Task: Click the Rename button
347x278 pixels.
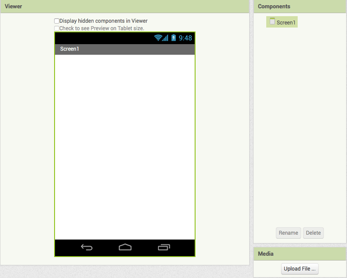Action: tap(289, 233)
